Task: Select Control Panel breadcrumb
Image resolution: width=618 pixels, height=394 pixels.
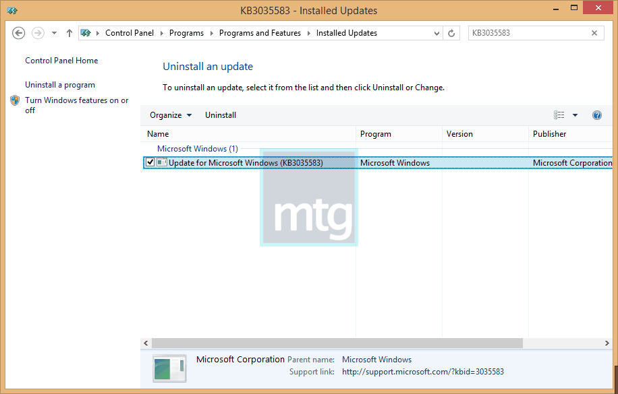Action: 130,33
